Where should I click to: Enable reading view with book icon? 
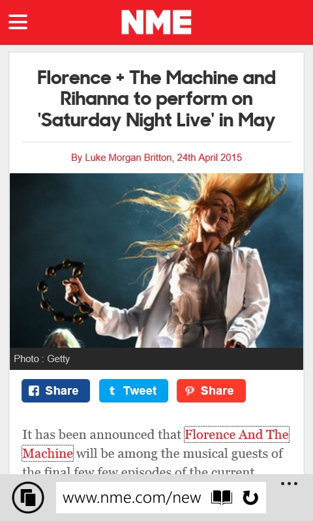point(222,498)
